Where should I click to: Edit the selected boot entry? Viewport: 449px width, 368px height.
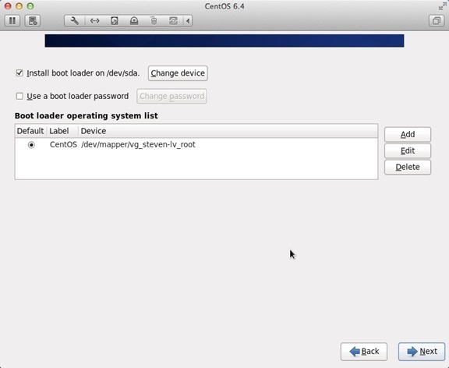pyautogui.click(x=408, y=150)
